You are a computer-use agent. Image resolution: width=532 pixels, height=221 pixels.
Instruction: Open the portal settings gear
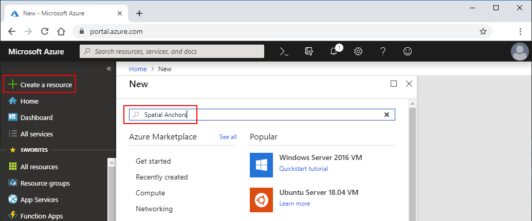pos(358,51)
